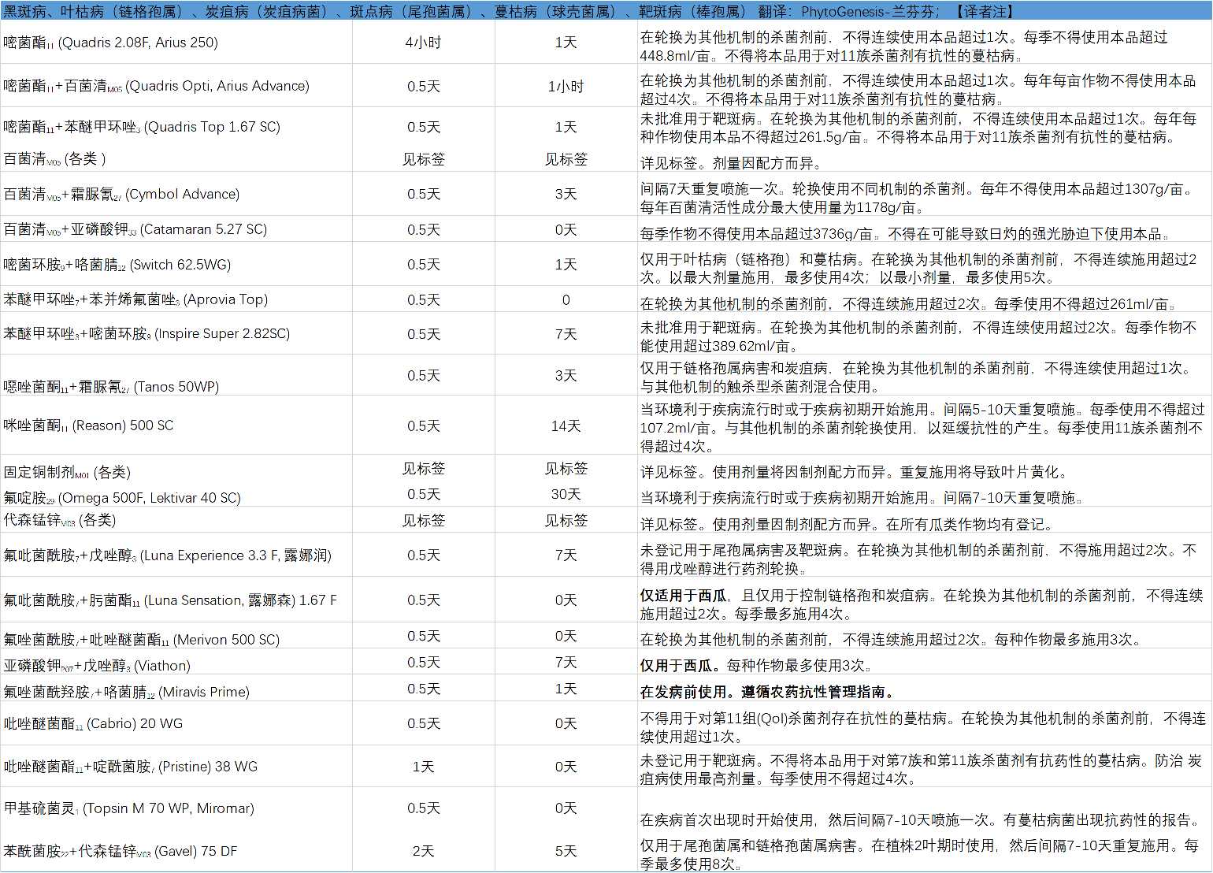This screenshot has height=873, width=1213.
Task: Select the Luna Experience 3.3 F product cell
Action: (x=176, y=555)
